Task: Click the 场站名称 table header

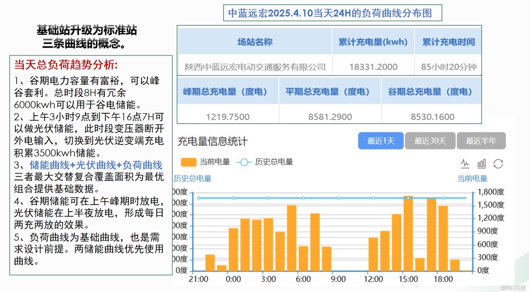Action: [255, 42]
